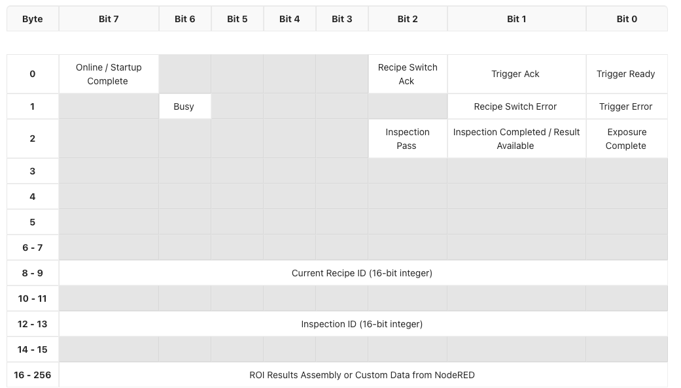
Task: Click the Trigger Ack cell
Action: 515,74
